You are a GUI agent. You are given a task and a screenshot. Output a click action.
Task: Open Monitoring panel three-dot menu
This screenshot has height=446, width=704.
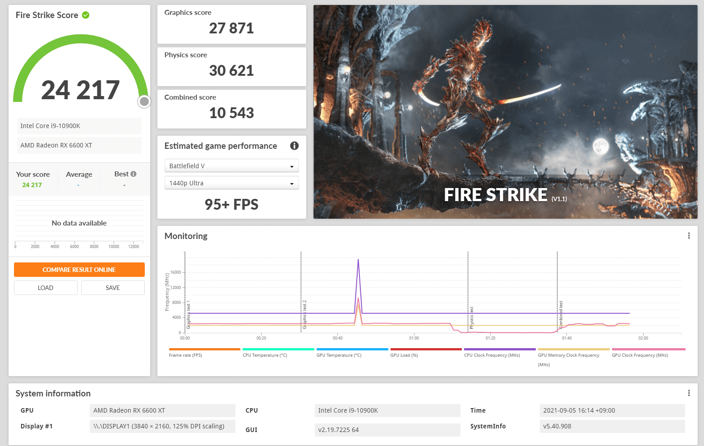pyautogui.click(x=688, y=236)
